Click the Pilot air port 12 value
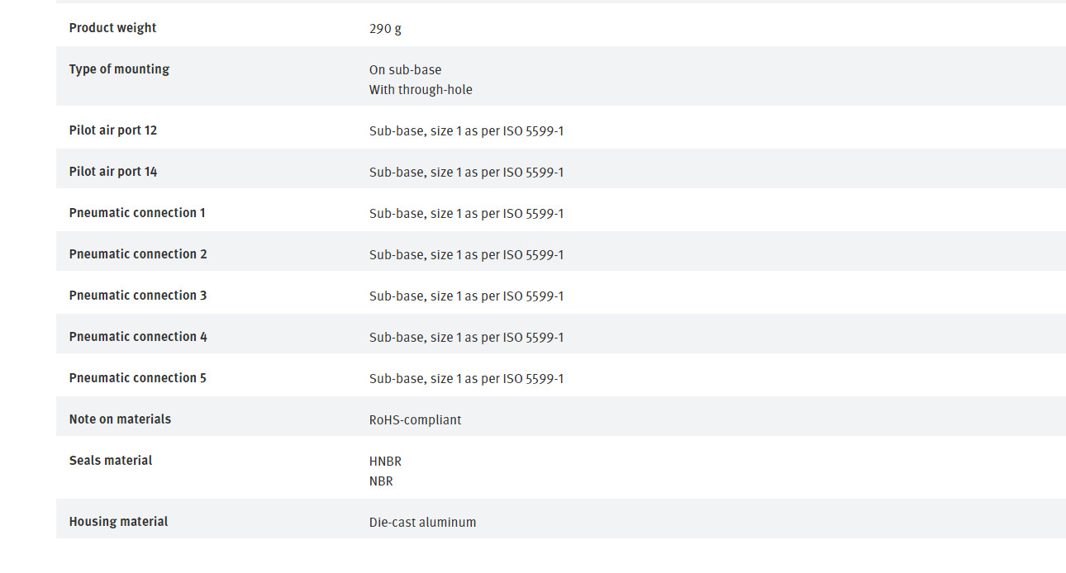This screenshot has width=1066, height=573. click(466, 131)
